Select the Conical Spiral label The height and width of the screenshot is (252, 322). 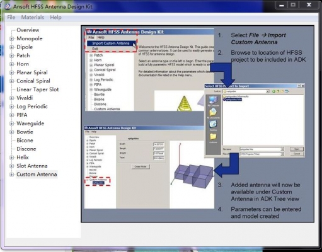point(33,81)
